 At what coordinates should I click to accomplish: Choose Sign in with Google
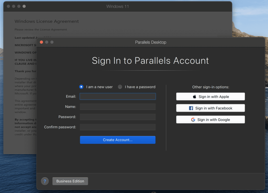pyautogui.click(x=210, y=120)
